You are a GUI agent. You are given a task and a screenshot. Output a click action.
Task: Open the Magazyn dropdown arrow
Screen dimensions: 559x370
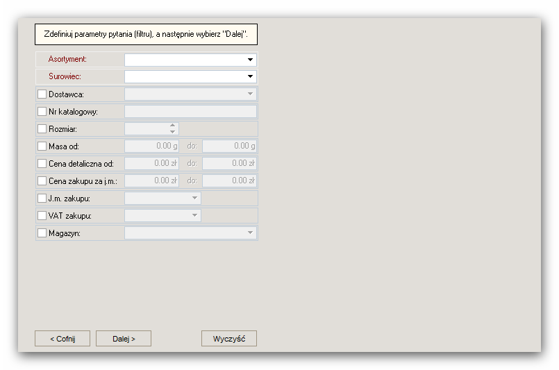click(250, 233)
